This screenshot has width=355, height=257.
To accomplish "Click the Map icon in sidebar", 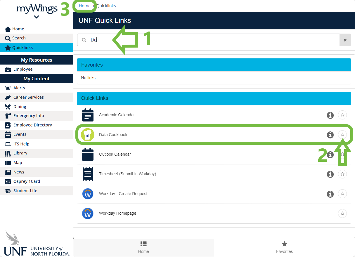I will 8,163.
